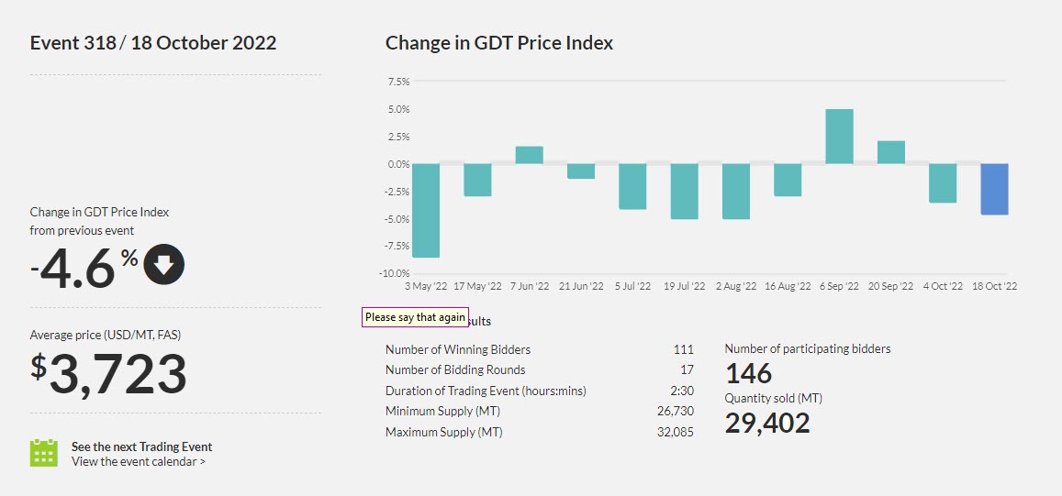Screen dimensions: 1062x496
Task: Click the green calendar icon
Action: click(x=43, y=453)
